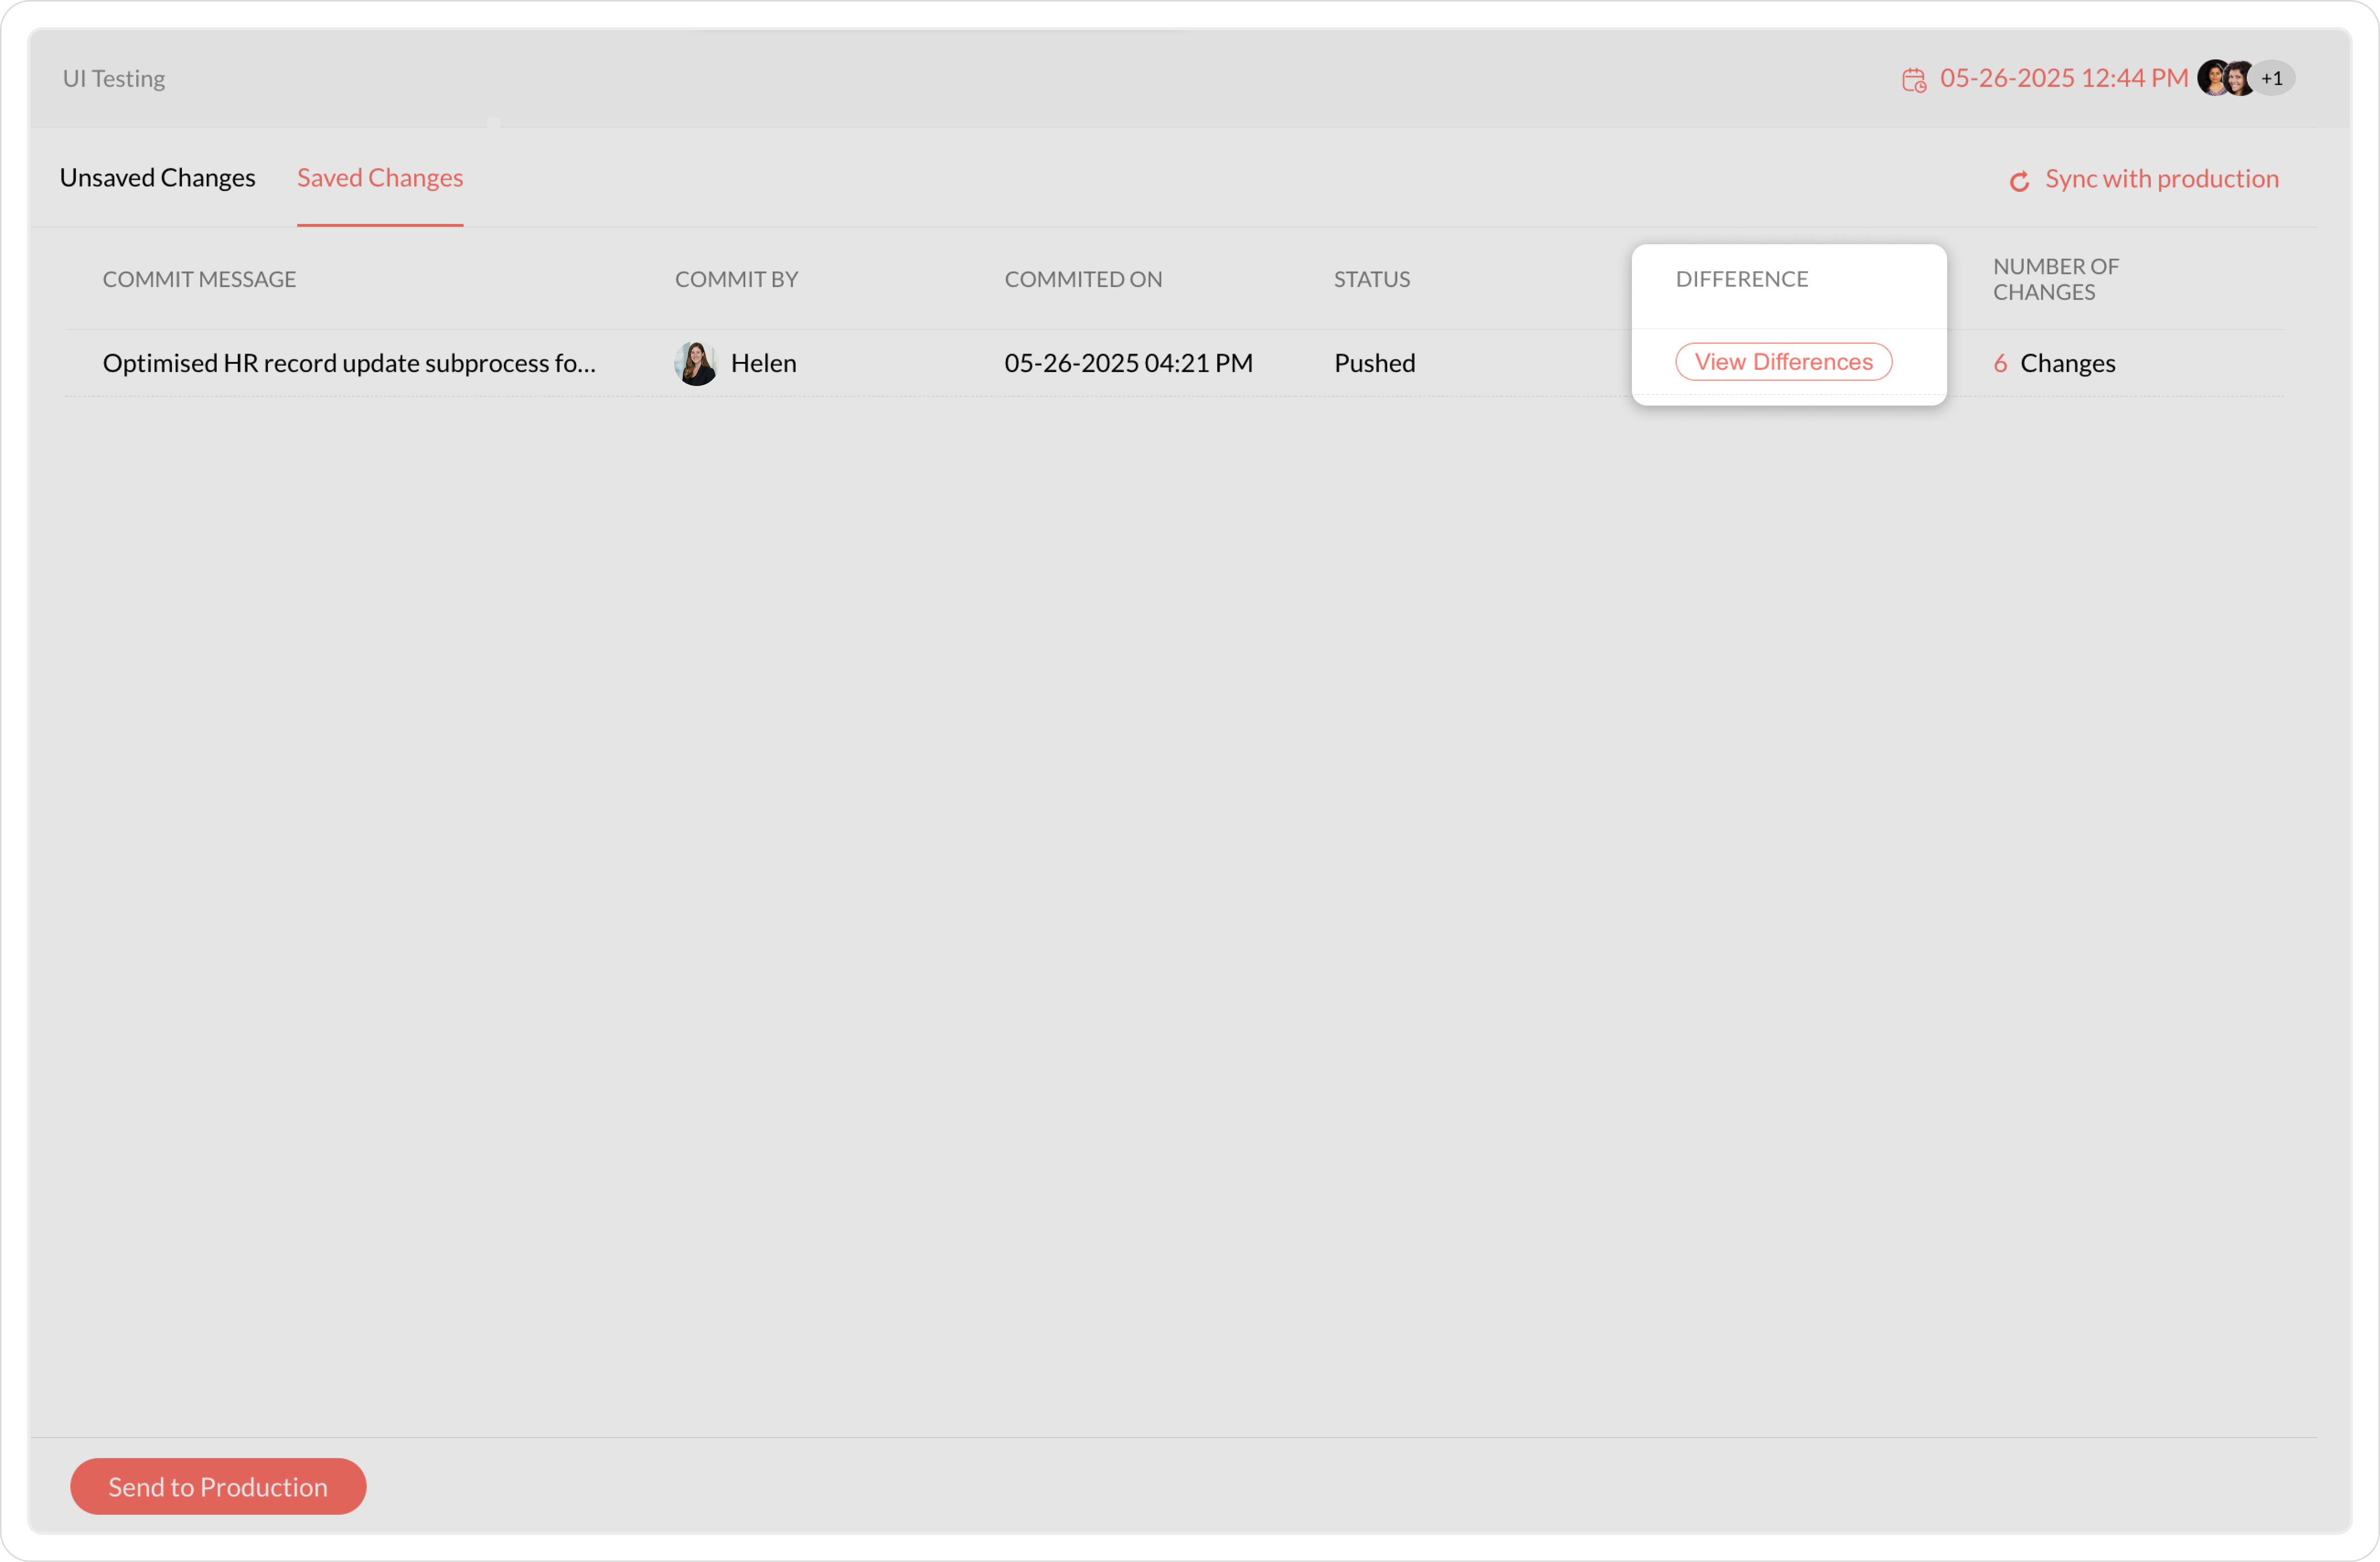This screenshot has height=1562, width=2380.
Task: Click the COMMITED ON column header
Action: (1083, 280)
